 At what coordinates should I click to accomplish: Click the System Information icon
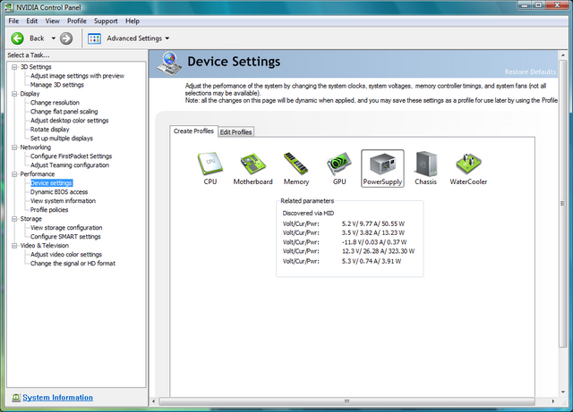pyautogui.click(x=16, y=398)
